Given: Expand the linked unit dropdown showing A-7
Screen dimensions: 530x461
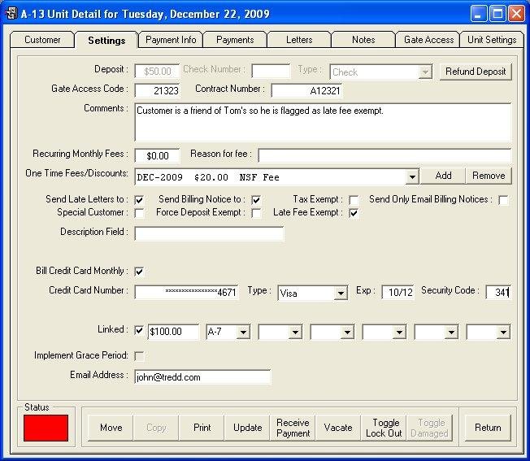Looking at the screenshot, I should point(243,333).
